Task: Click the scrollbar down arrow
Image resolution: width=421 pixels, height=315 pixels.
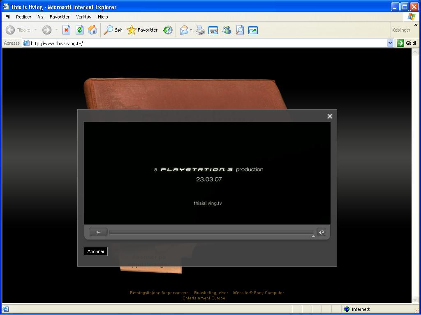Action: (415, 299)
